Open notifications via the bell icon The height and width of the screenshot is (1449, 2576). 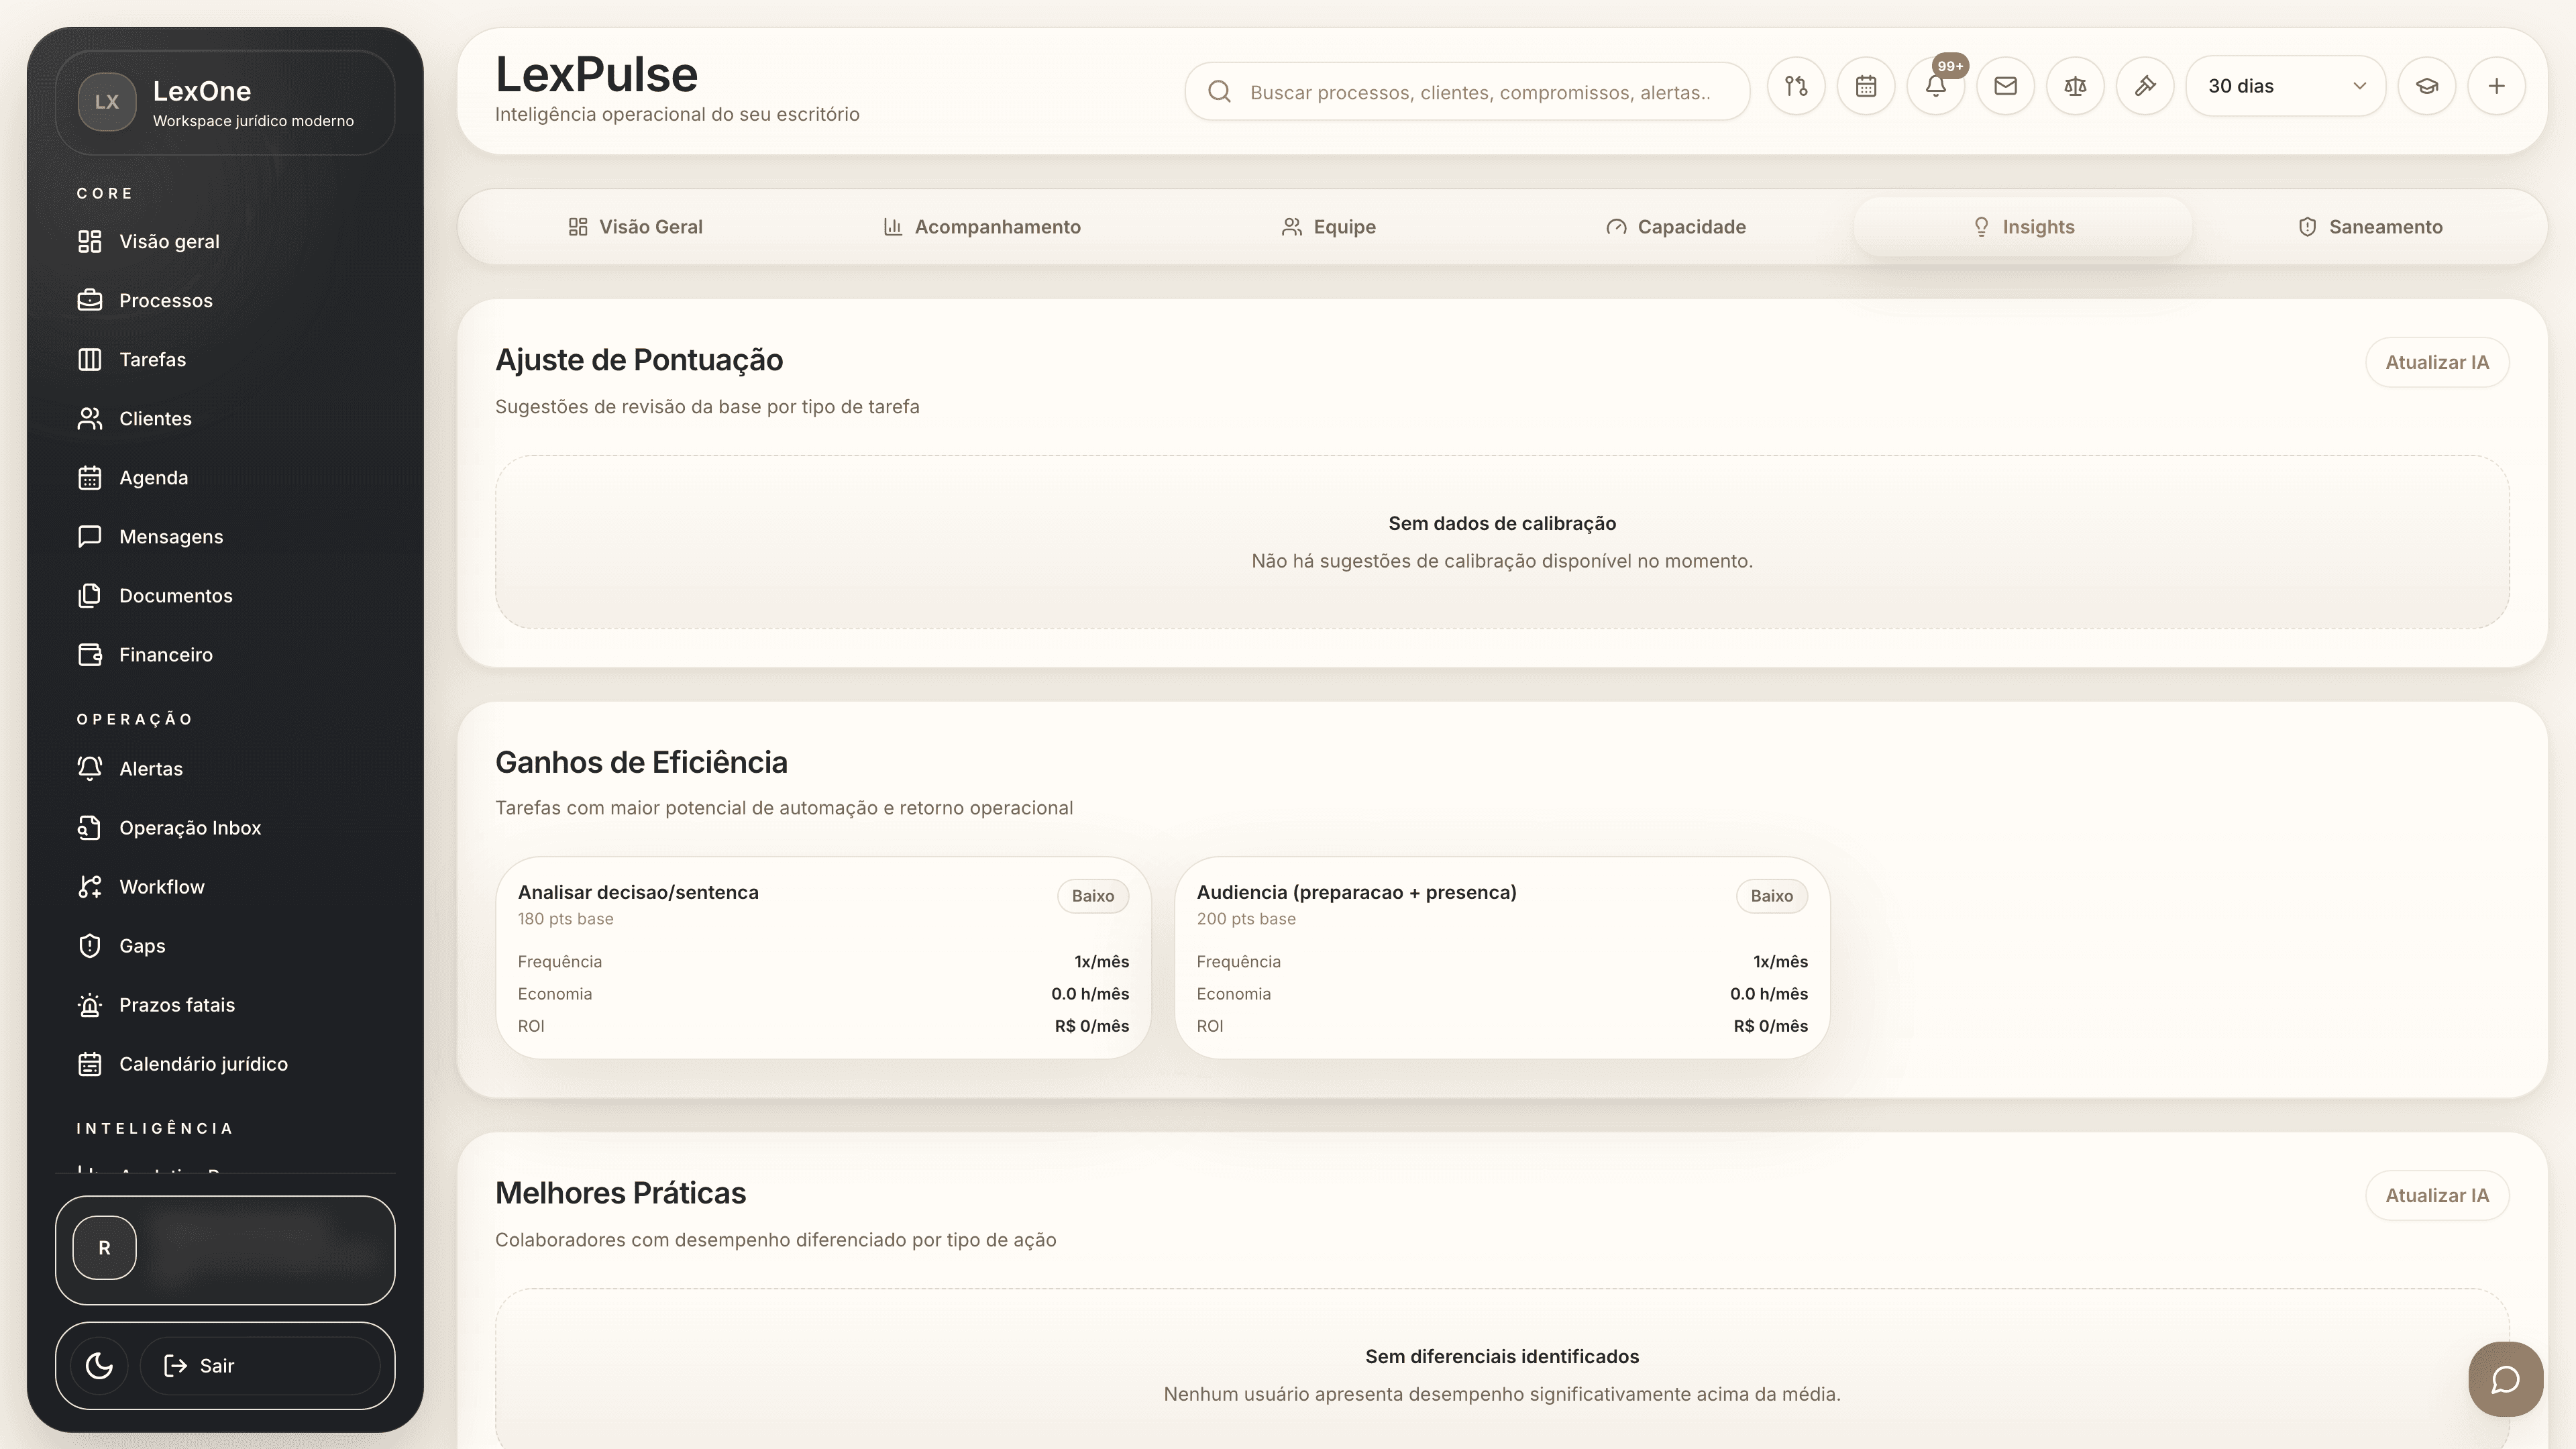tap(1936, 86)
